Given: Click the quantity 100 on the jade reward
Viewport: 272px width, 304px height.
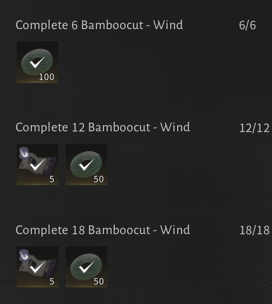Looking at the screenshot, I should 47,77.
